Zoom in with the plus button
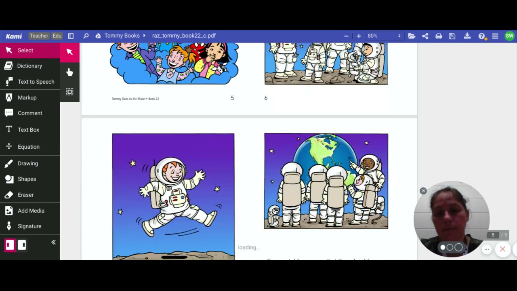Image resolution: width=517 pixels, height=291 pixels. tap(359, 36)
